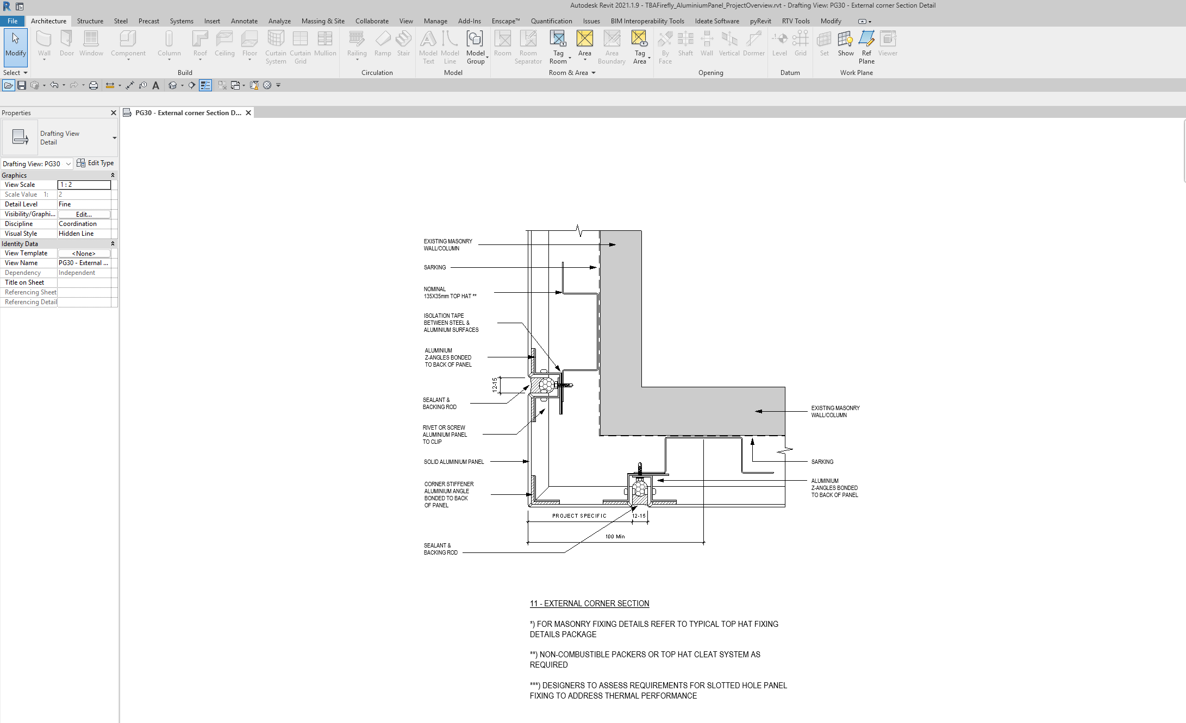Expand the Drafting View: PG30 instance dropdown
Viewport: 1186px width, 723px height.
68,164
